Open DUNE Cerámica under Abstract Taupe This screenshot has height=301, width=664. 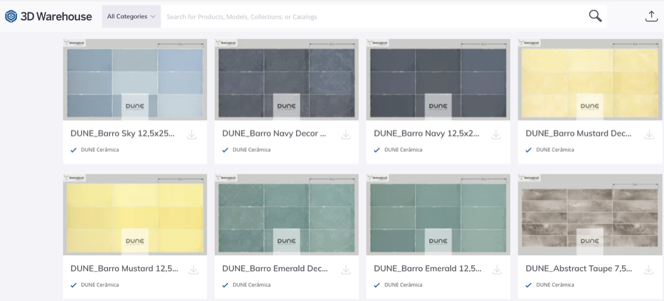click(555, 285)
